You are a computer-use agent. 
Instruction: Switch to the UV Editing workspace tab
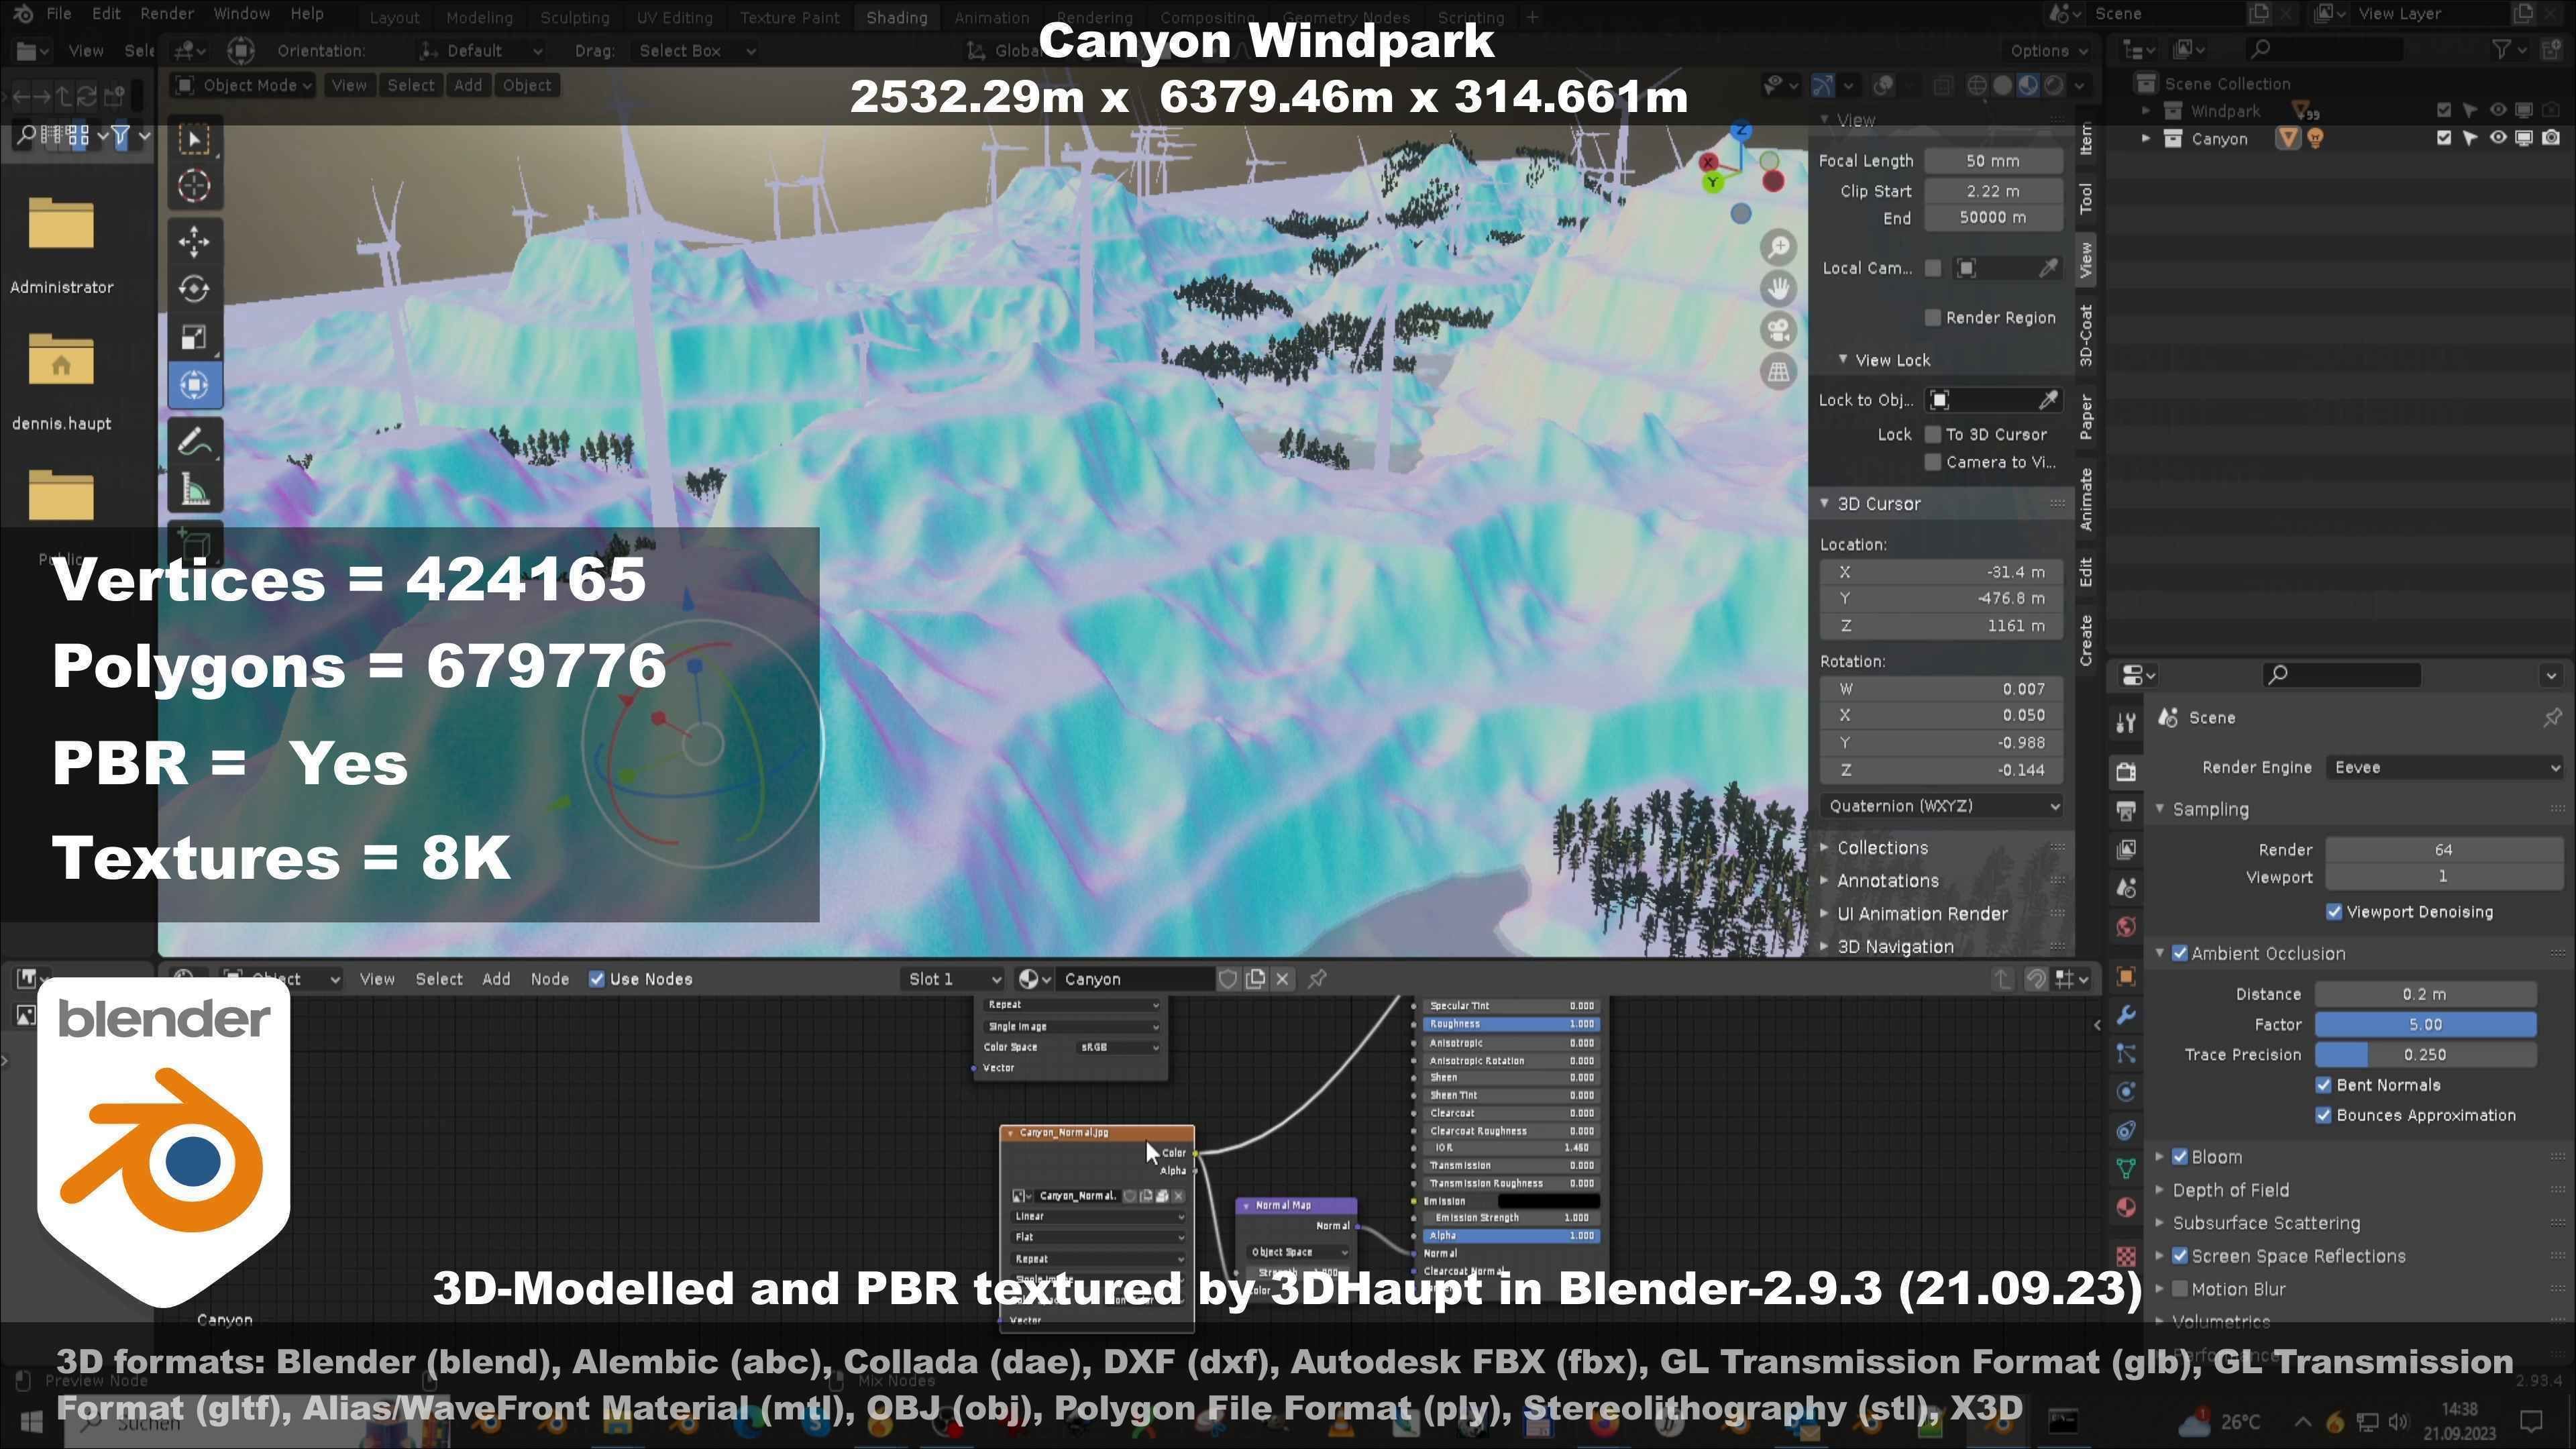pyautogui.click(x=675, y=17)
